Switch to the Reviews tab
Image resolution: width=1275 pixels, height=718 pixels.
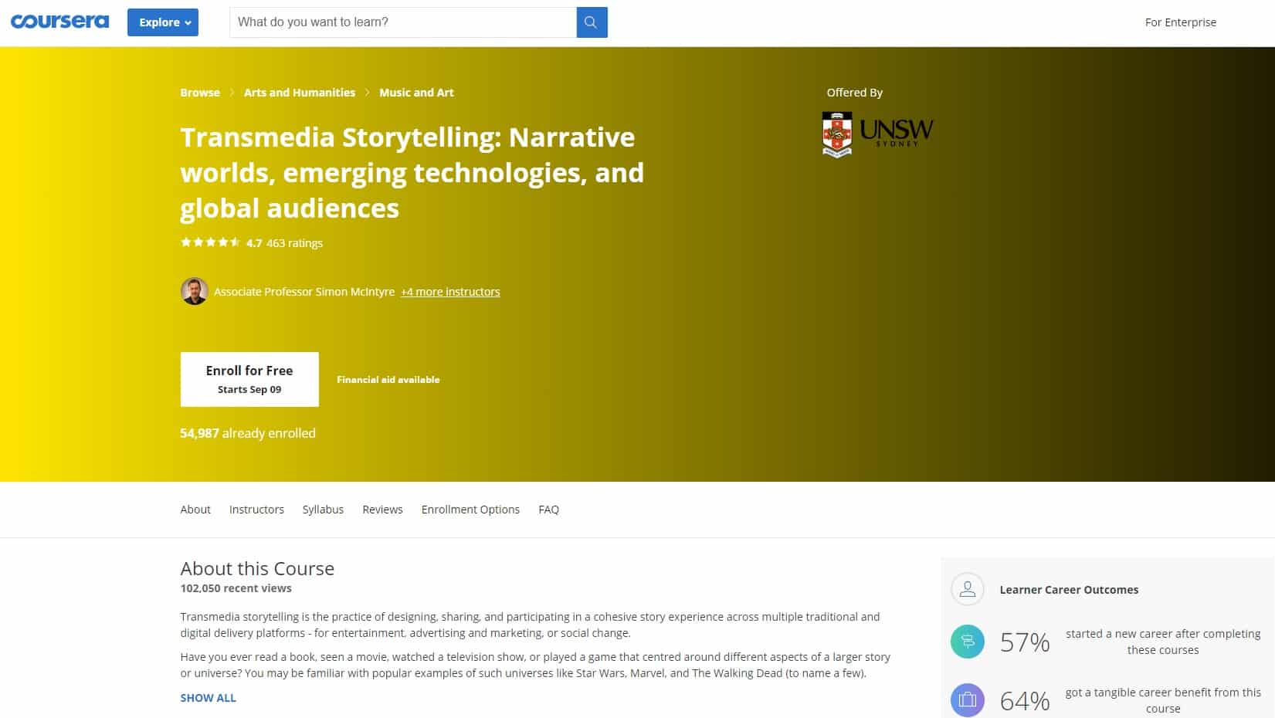(382, 510)
